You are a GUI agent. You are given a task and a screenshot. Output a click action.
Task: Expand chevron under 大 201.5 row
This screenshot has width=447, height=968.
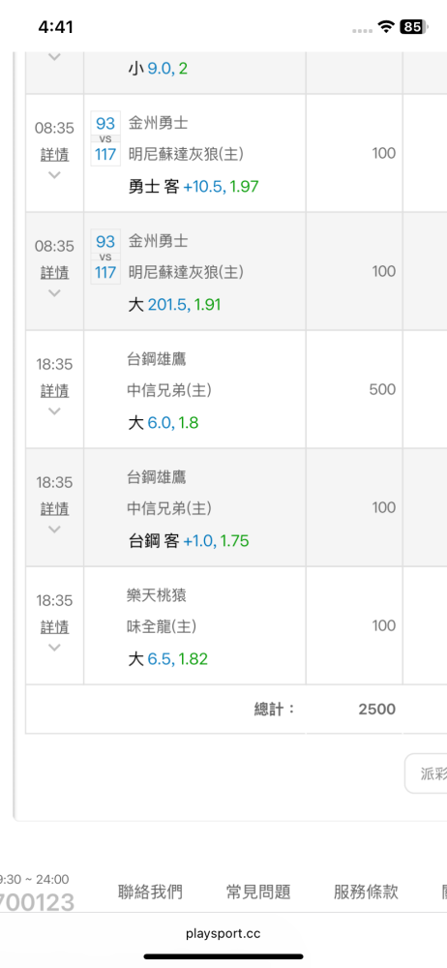pyautogui.click(x=54, y=293)
